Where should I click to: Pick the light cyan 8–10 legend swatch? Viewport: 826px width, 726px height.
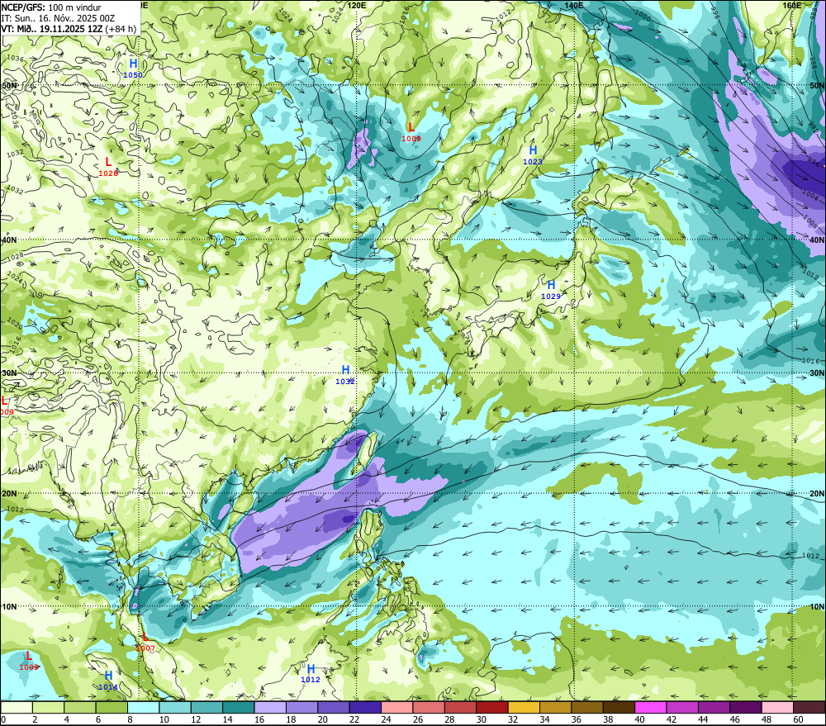click(x=143, y=707)
